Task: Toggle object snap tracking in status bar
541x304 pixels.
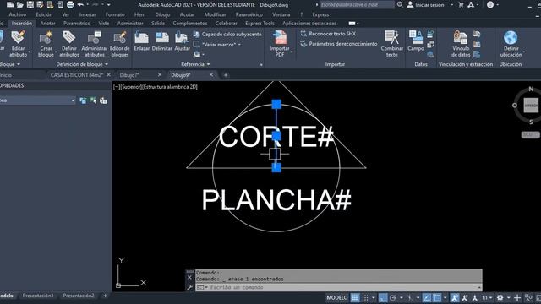Action: pyautogui.click(x=426, y=297)
